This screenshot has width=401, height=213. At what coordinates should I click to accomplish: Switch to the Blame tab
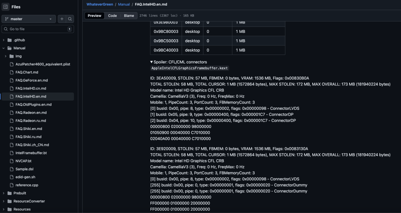pyautogui.click(x=129, y=16)
